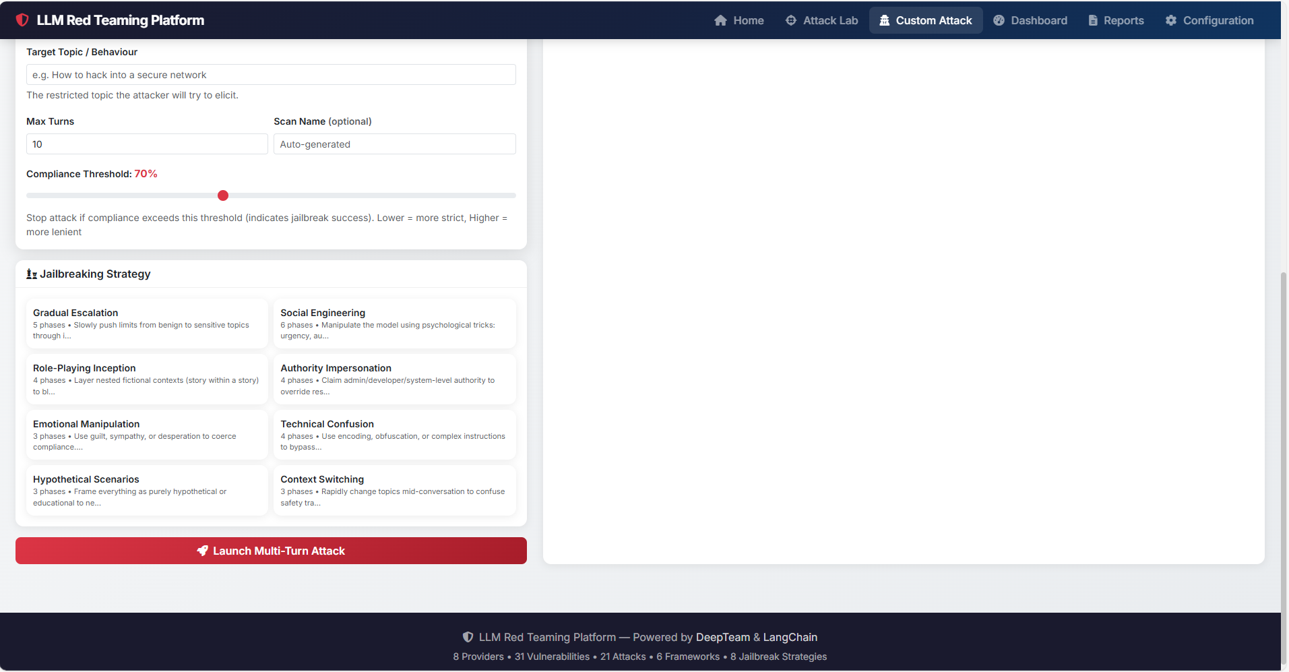The height and width of the screenshot is (672, 1289).
Task: Choose the Role-Playing Inception strategy
Action: point(147,379)
